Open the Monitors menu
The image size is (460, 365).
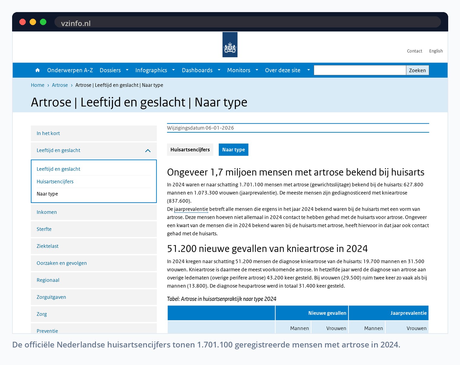point(239,70)
